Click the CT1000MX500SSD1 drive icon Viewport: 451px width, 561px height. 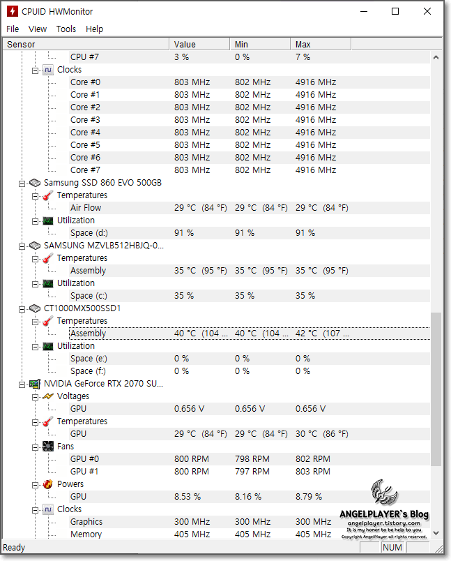35,308
